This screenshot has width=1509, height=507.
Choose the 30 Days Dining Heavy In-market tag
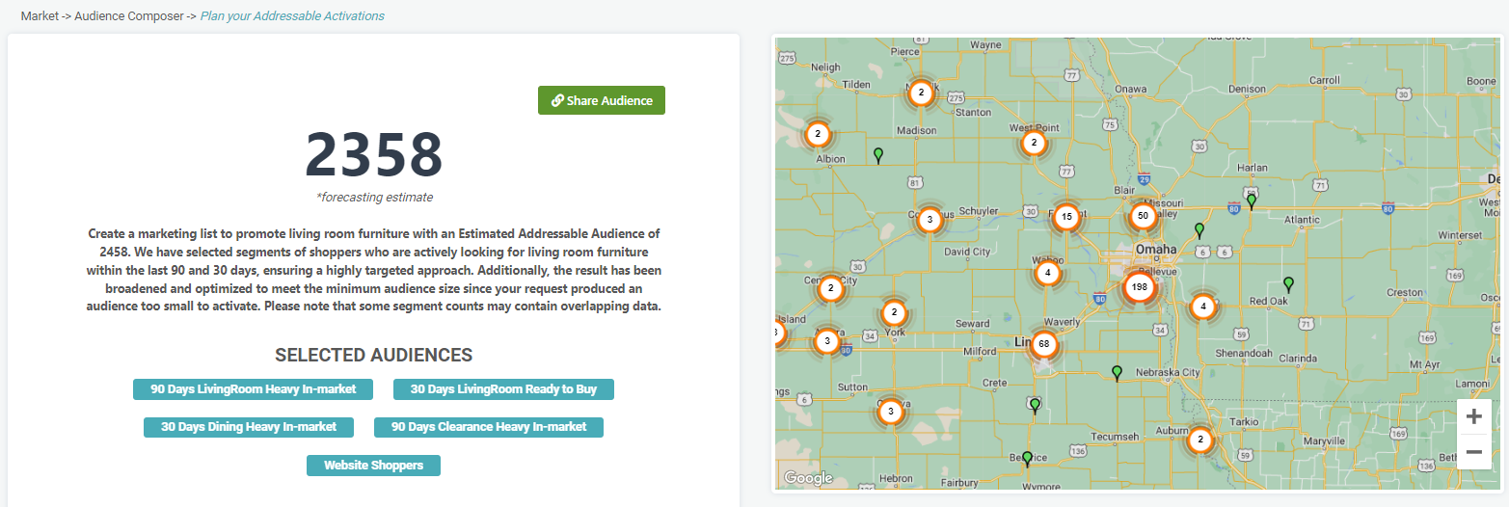(x=249, y=427)
